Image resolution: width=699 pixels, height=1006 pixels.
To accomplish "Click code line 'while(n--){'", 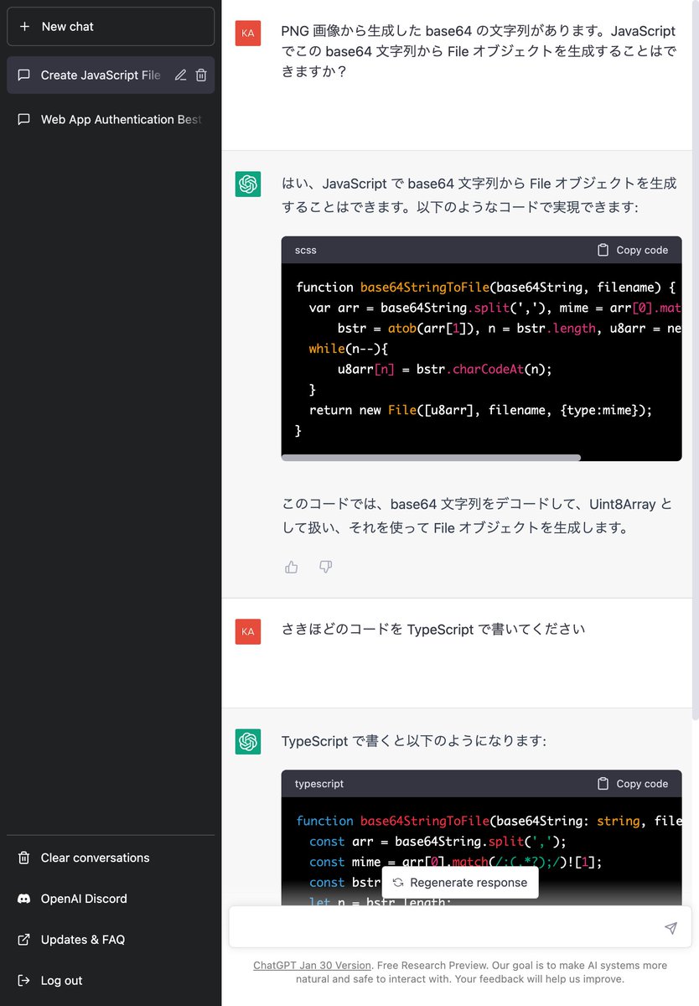I will click(x=348, y=348).
